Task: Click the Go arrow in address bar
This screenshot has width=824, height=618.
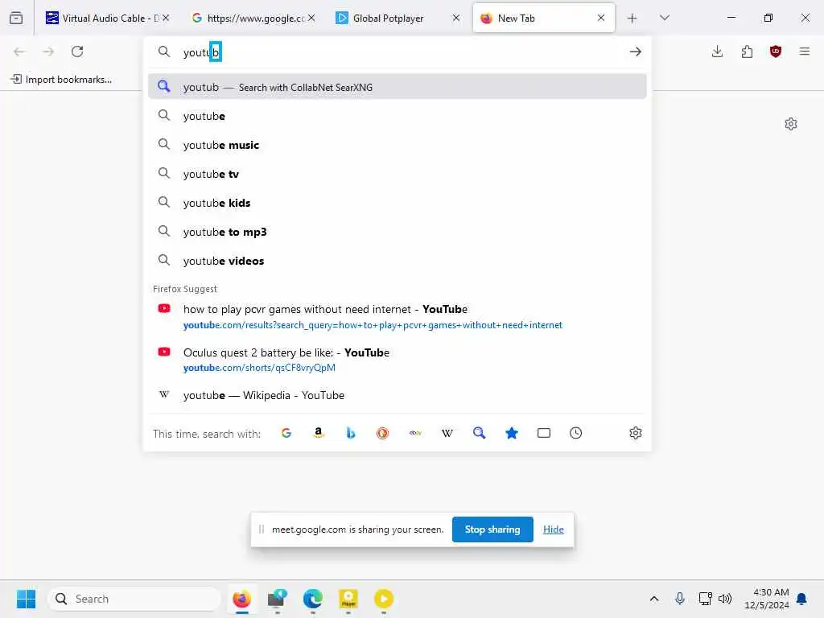Action: [636, 51]
